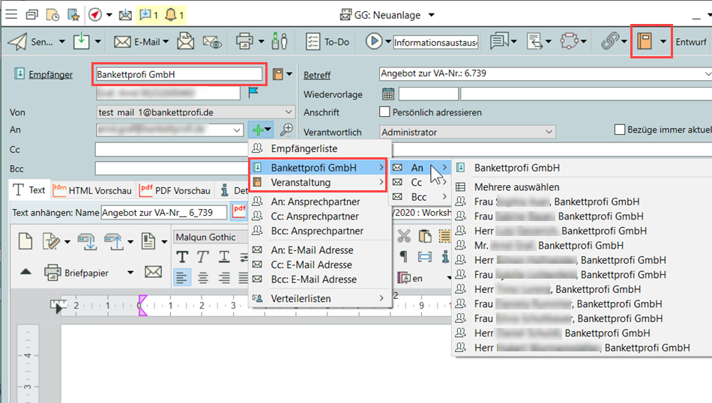Click the Senden paper plane icon
This screenshot has width=712, height=403.
(17, 42)
